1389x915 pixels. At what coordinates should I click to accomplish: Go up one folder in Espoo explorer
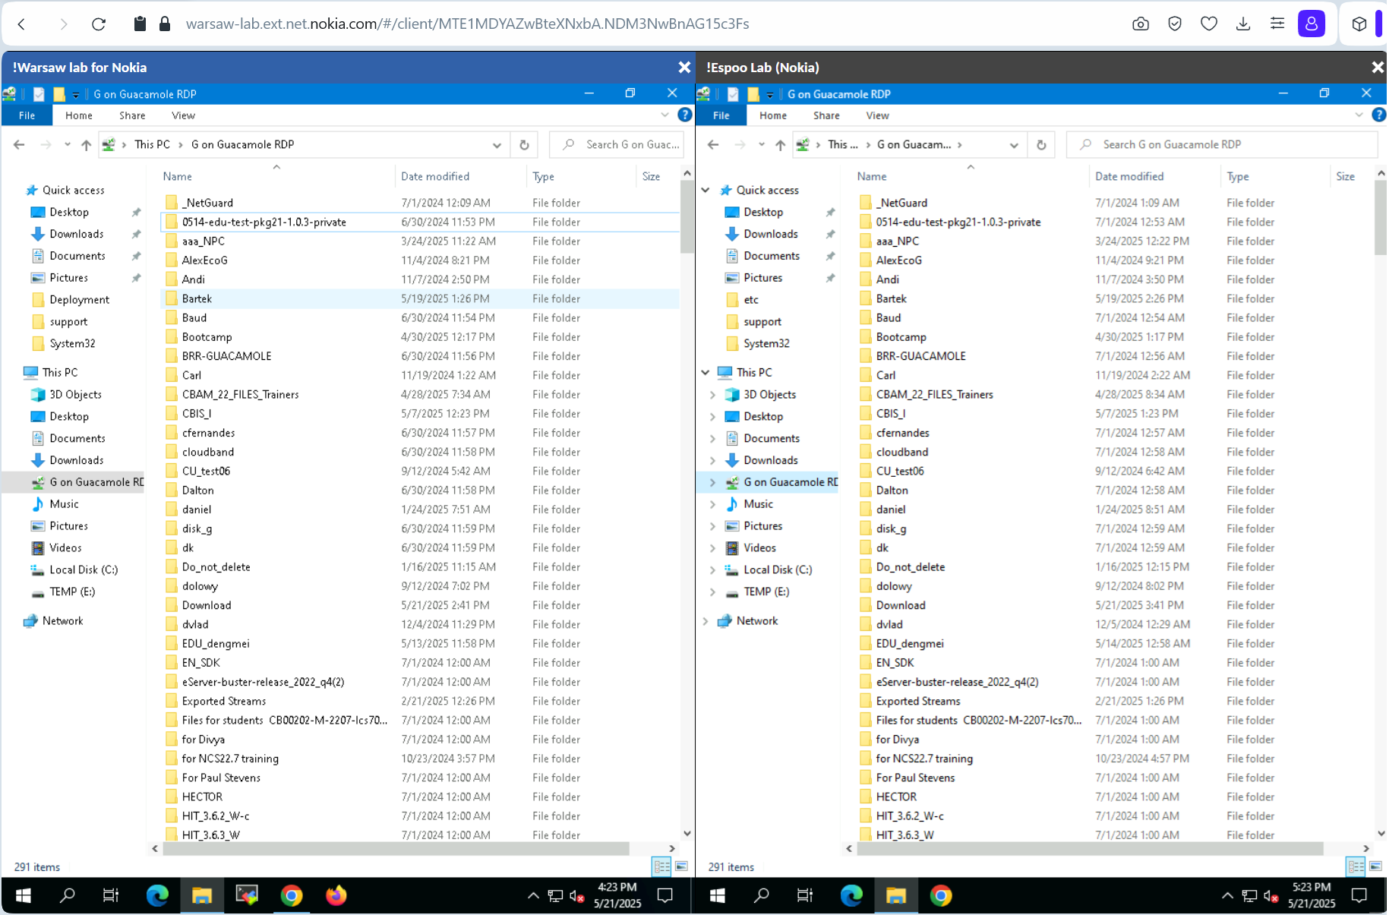(x=780, y=144)
